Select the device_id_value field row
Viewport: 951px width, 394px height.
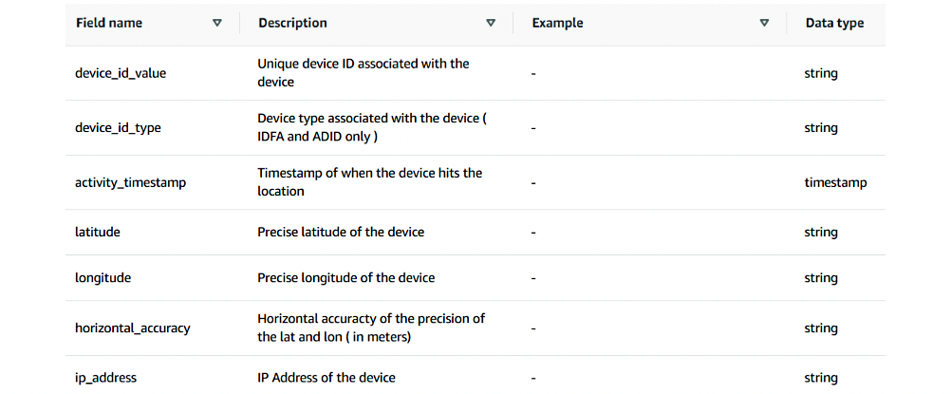(x=475, y=73)
